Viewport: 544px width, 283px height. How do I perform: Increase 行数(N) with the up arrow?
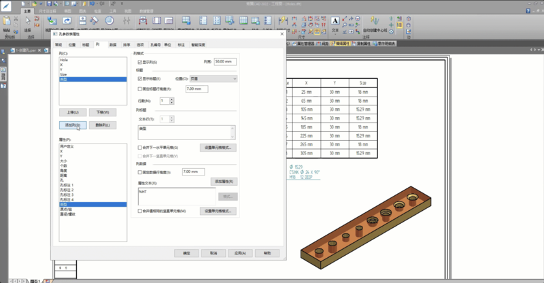172,99
